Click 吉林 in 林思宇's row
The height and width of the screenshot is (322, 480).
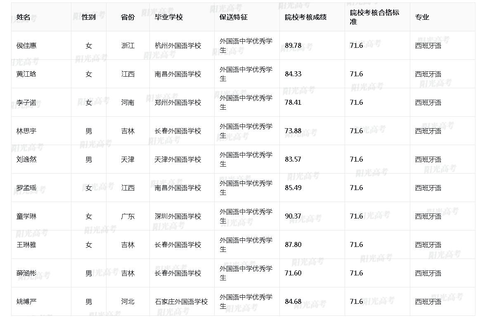tap(128, 131)
